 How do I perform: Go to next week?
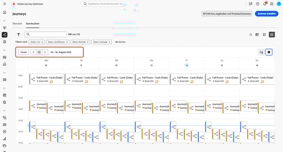(x=45, y=52)
